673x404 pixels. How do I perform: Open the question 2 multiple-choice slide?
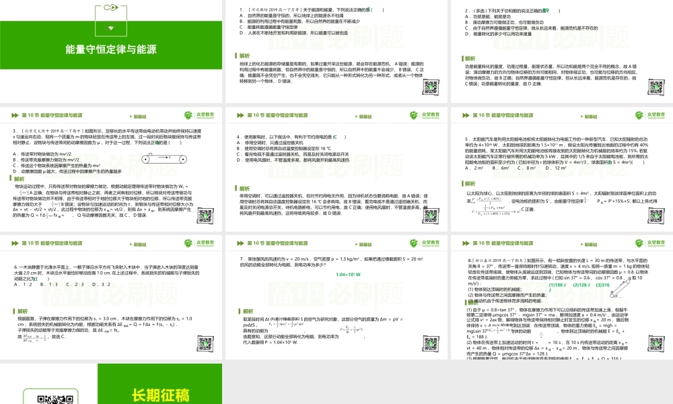pos(561,50)
